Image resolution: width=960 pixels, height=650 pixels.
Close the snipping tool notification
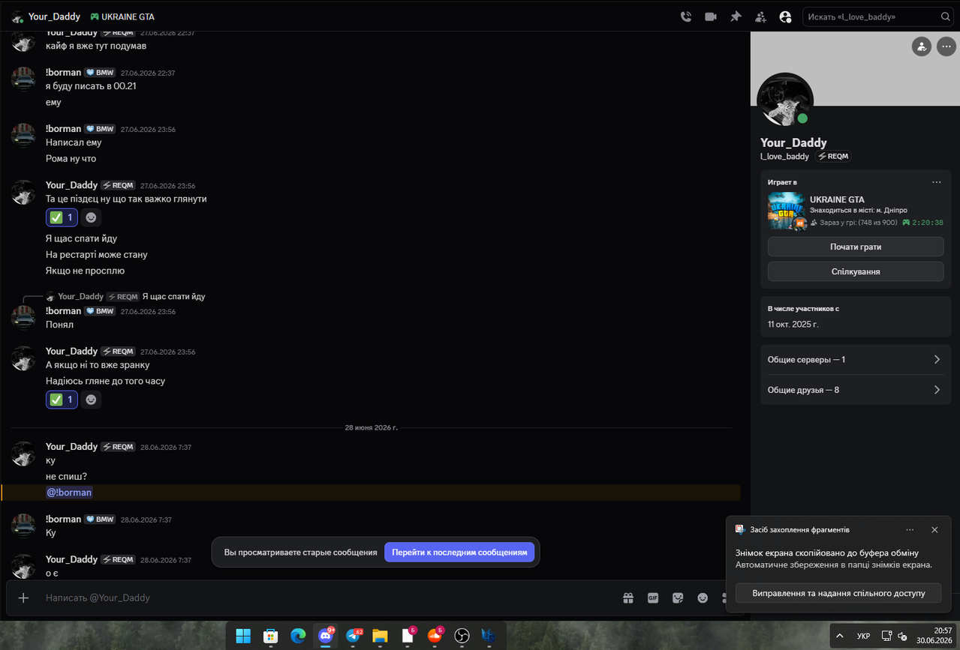934,529
